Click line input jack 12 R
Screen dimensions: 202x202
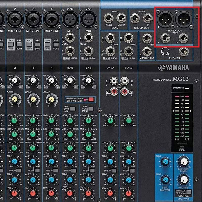tap(129, 51)
